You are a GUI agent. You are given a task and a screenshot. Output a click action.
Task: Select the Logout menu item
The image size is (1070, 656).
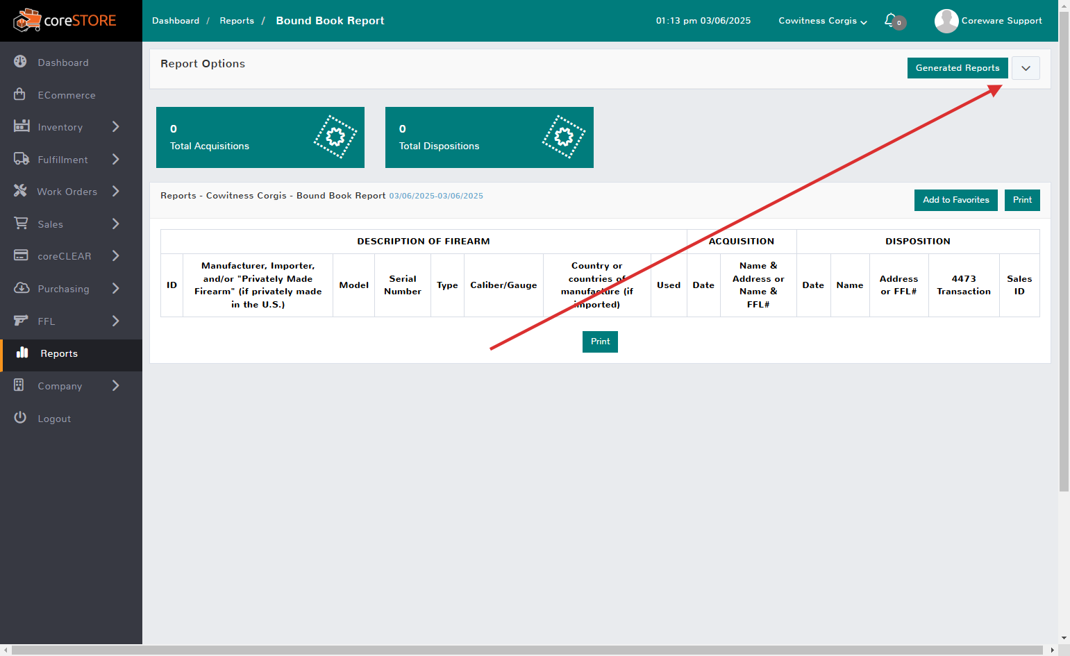coord(71,418)
